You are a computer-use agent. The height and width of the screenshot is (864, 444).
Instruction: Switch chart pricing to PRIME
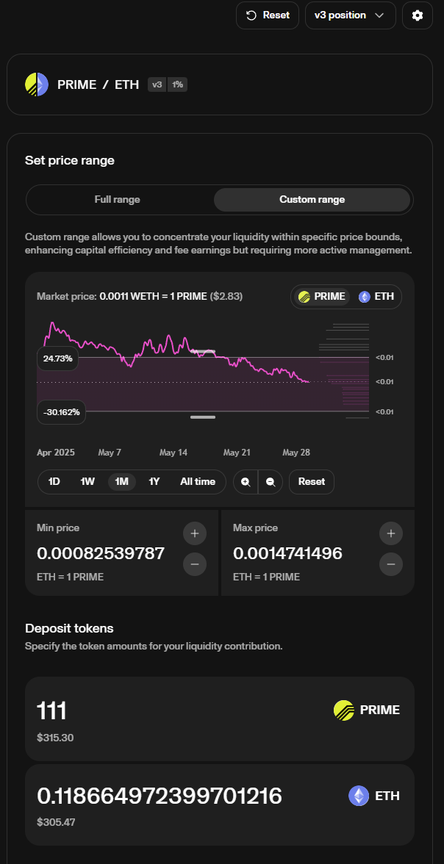click(x=321, y=297)
